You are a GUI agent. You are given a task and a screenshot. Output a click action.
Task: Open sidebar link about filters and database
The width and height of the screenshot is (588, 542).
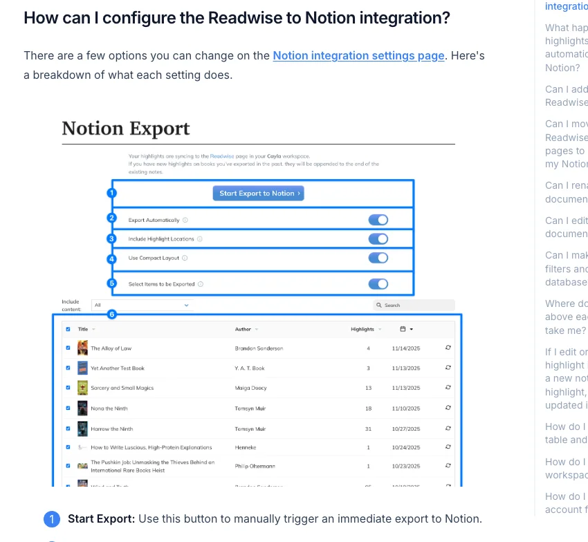[567, 269]
